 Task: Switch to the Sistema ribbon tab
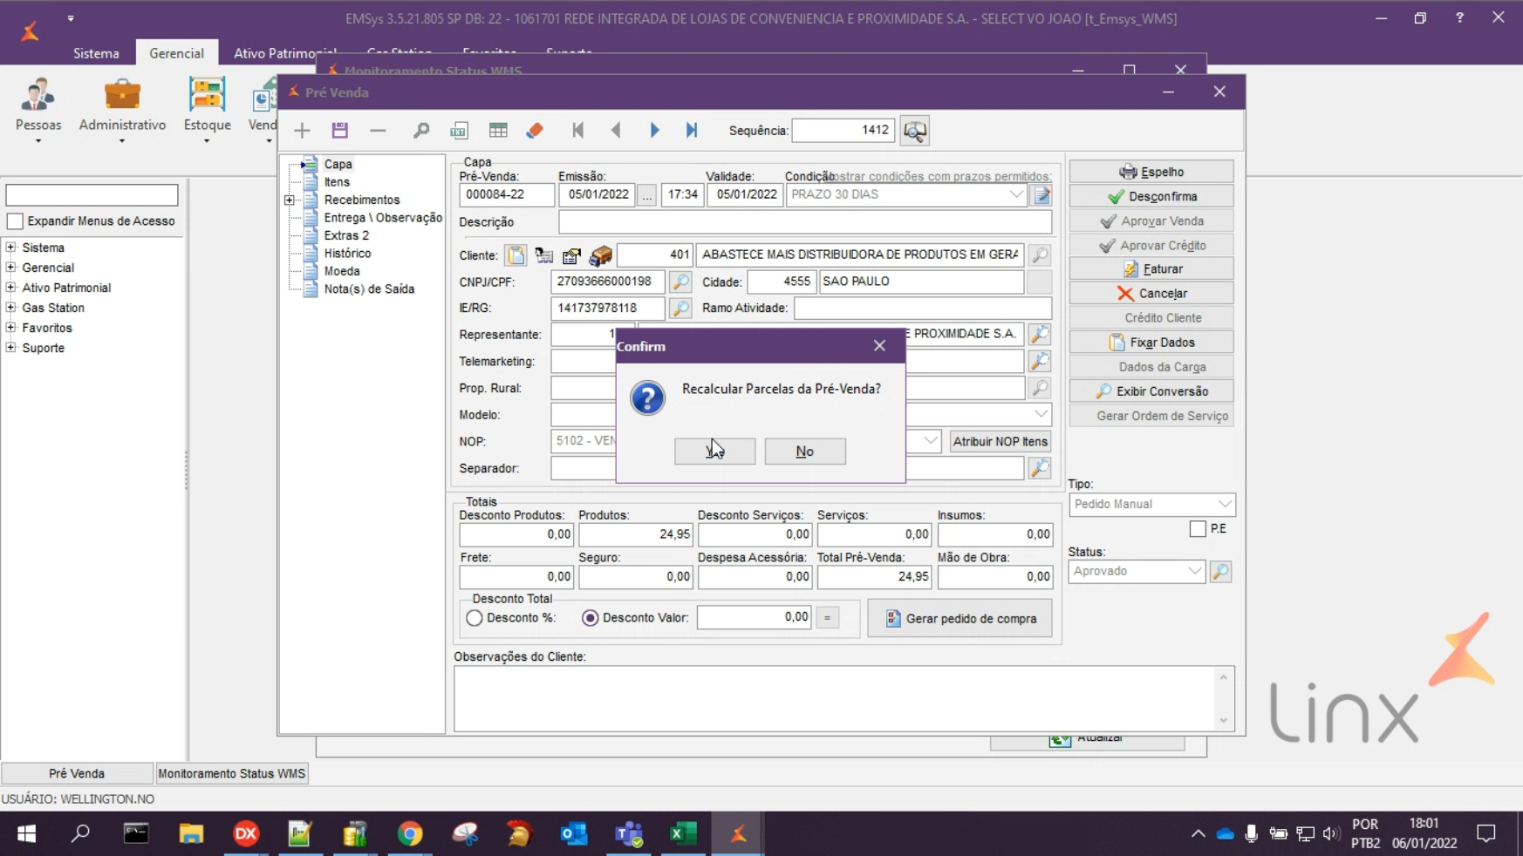[x=96, y=53]
